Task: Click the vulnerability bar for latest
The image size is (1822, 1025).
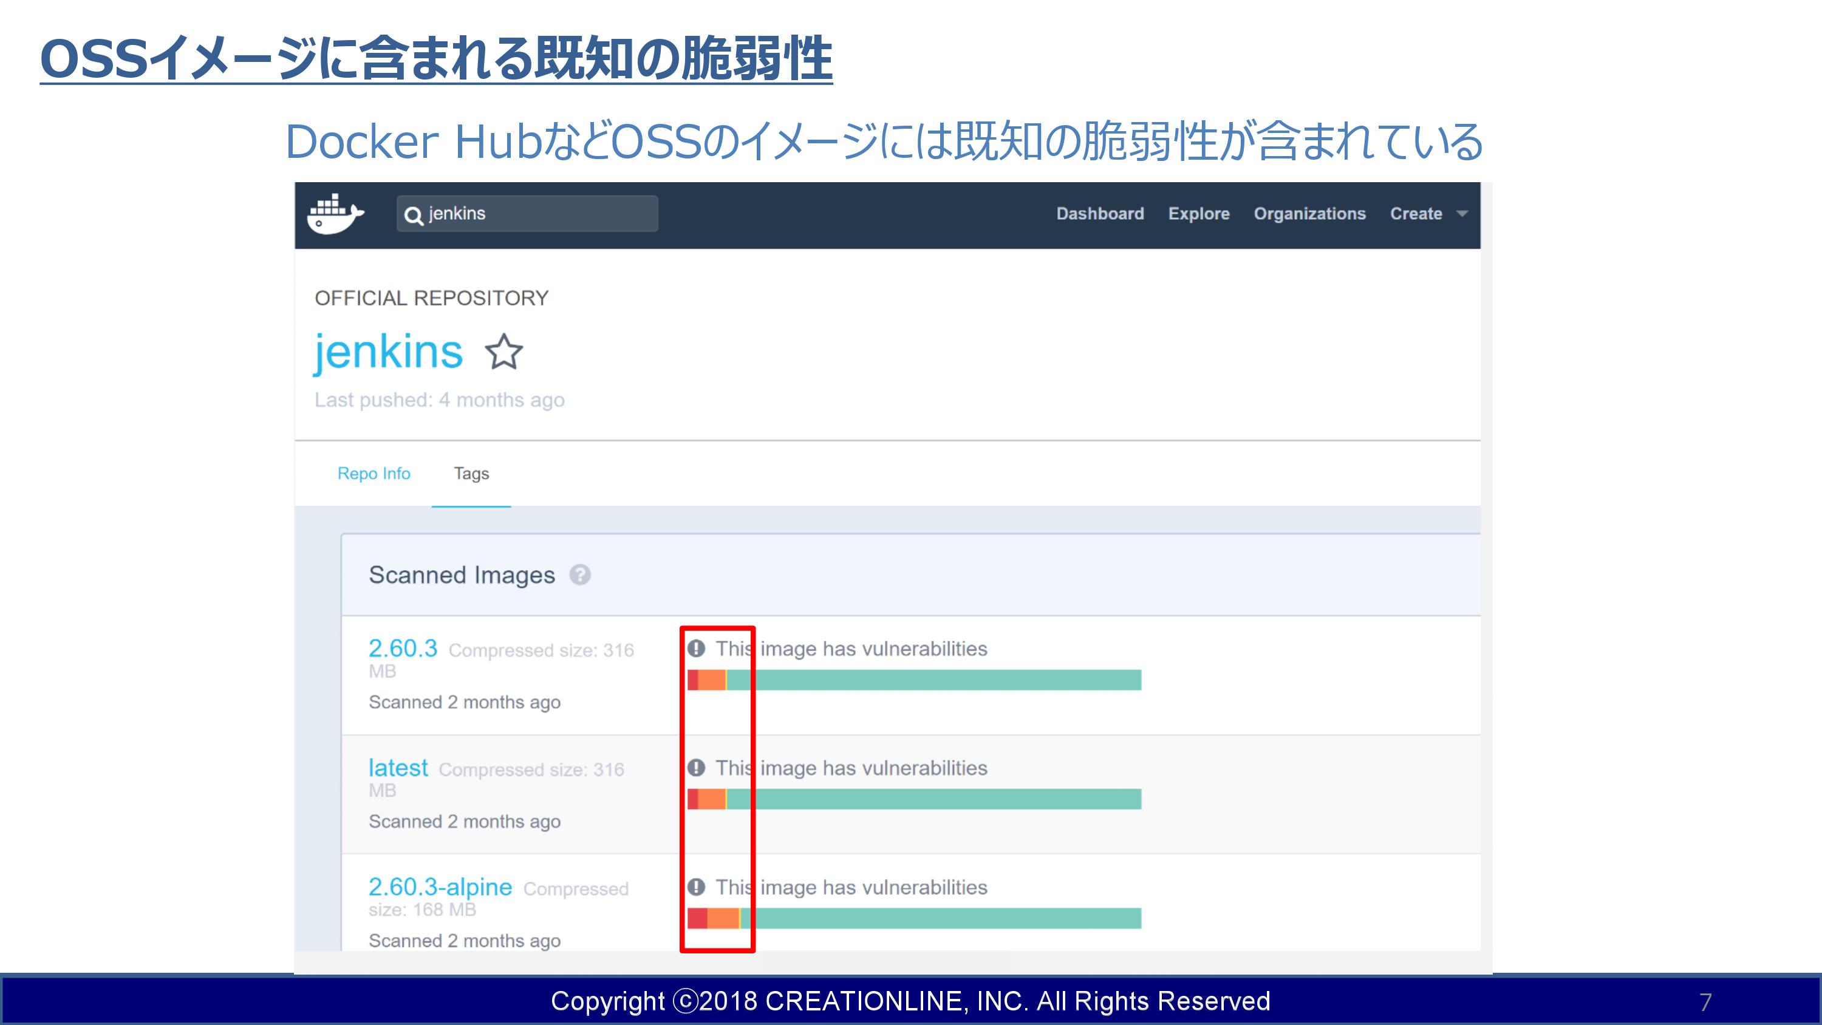Action: [915, 799]
